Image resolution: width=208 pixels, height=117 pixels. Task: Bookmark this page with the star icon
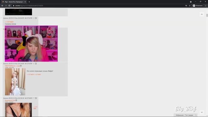point(190,6)
